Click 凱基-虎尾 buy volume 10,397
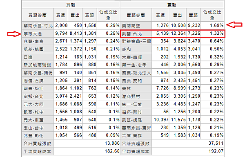Viewport: 245px width, 157px height. [x=161, y=120]
